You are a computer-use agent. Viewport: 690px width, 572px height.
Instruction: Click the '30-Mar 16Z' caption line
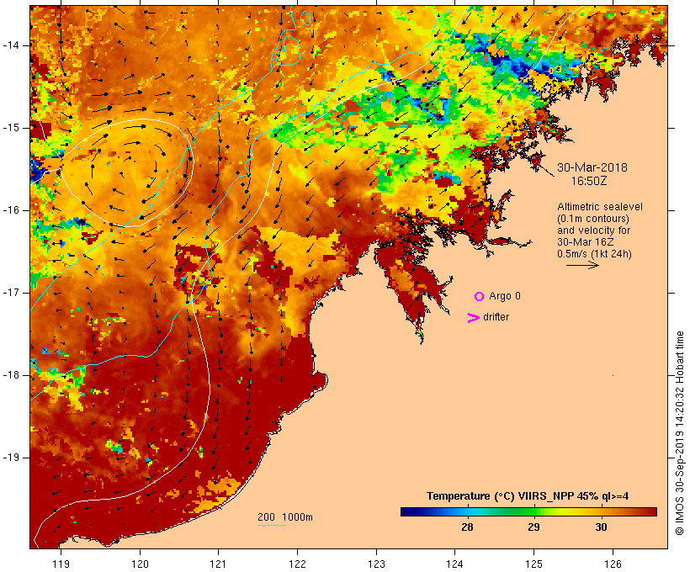pos(586,242)
